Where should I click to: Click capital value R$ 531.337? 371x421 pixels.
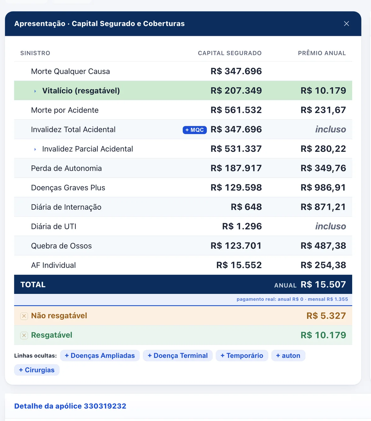point(236,149)
